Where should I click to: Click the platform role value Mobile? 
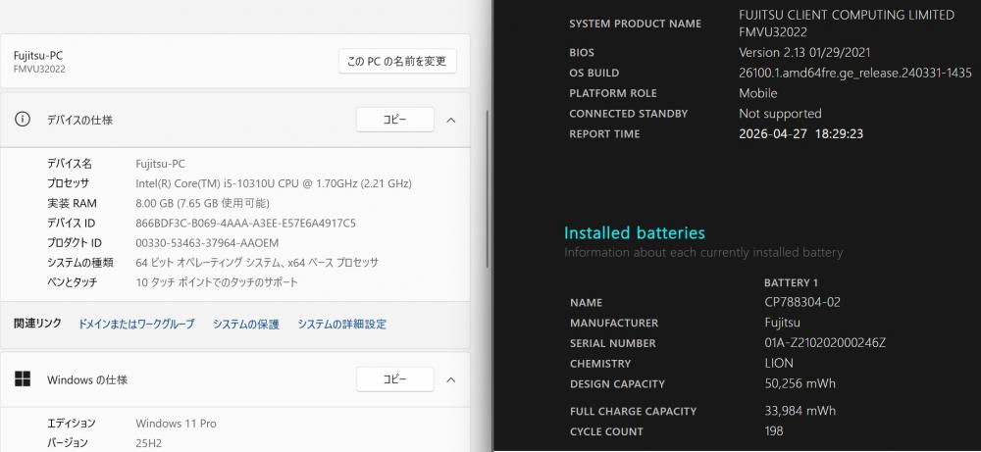coord(758,93)
